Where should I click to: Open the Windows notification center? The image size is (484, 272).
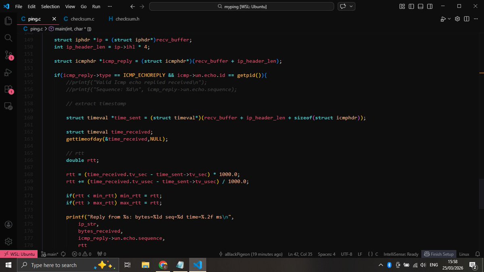point(473,265)
